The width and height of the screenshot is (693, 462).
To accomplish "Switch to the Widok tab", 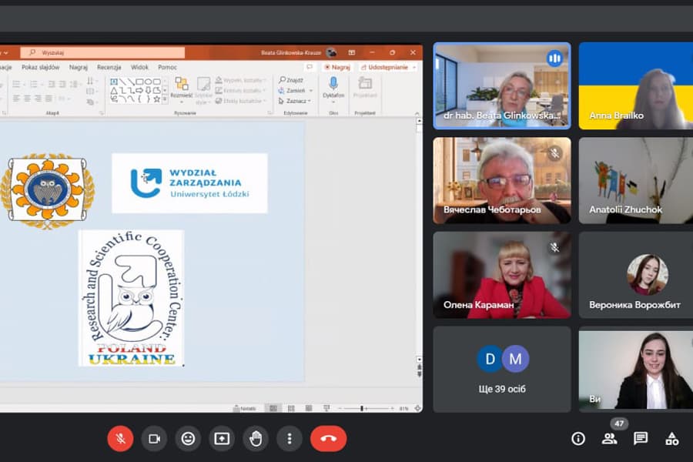I will coord(139,67).
